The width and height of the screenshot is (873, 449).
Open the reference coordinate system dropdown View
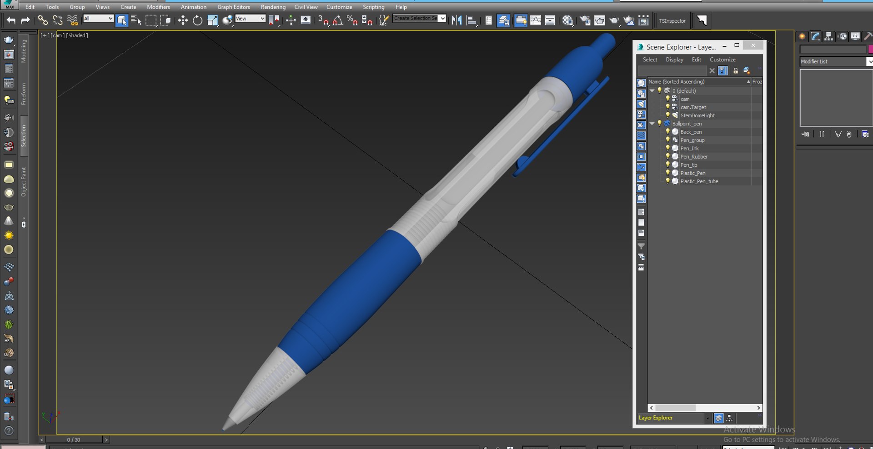pos(250,19)
